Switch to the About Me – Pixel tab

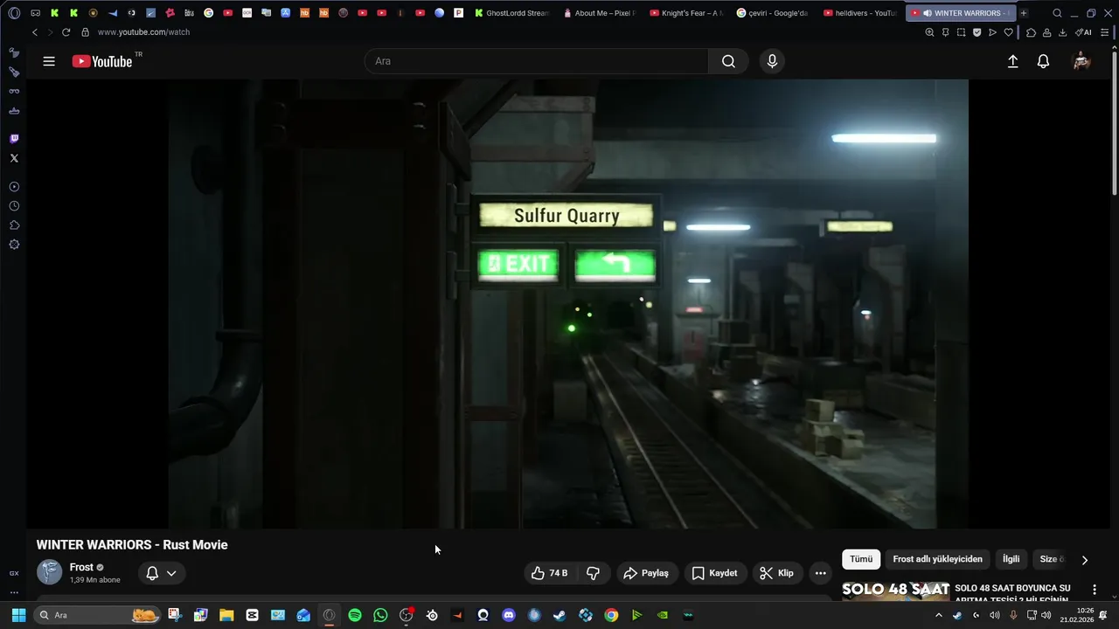coord(601,13)
